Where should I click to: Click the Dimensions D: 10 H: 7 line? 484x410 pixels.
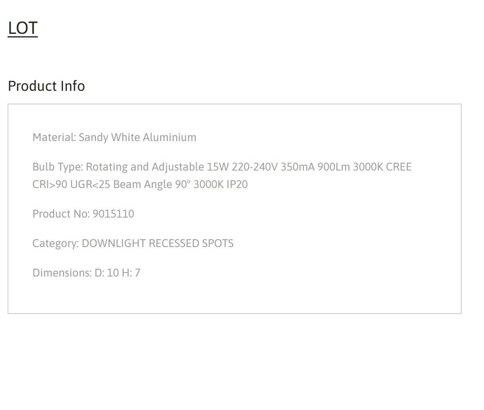pyautogui.click(x=86, y=273)
